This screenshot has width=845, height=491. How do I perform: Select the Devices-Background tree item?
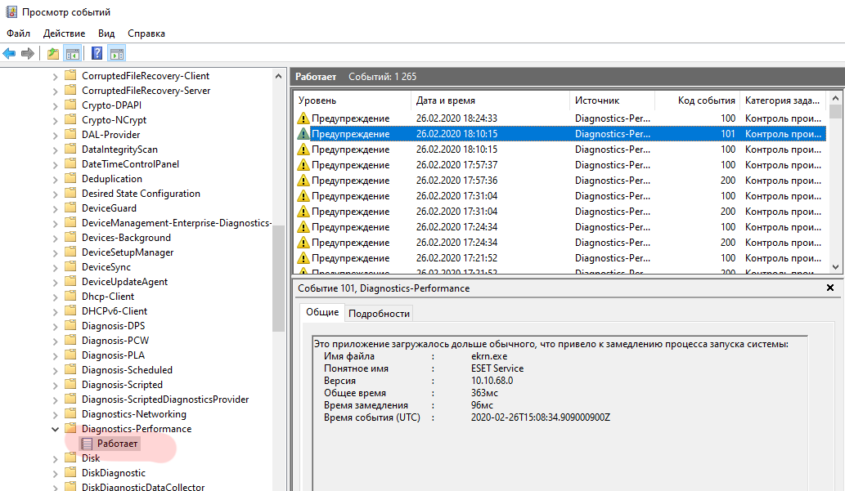[126, 238]
